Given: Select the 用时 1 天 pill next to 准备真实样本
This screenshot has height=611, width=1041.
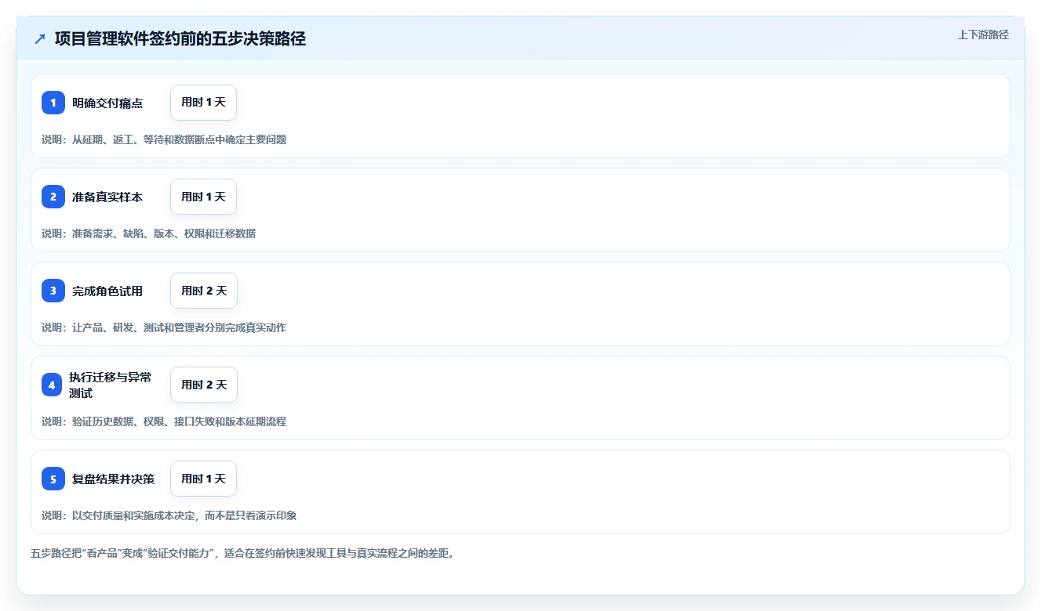Looking at the screenshot, I should click(203, 197).
